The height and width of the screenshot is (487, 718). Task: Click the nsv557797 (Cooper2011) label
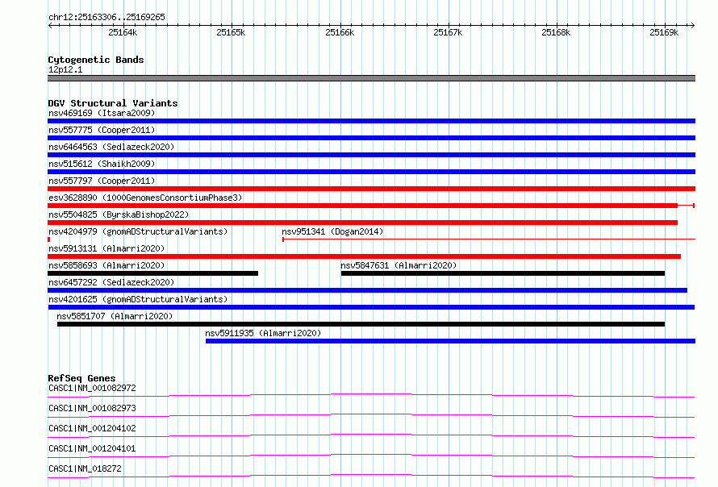point(102,181)
